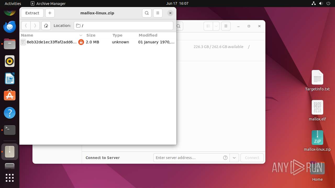The image size is (335, 188).
Task: Open the Archive Manager hamburger menu
Action: [x=158, y=13]
